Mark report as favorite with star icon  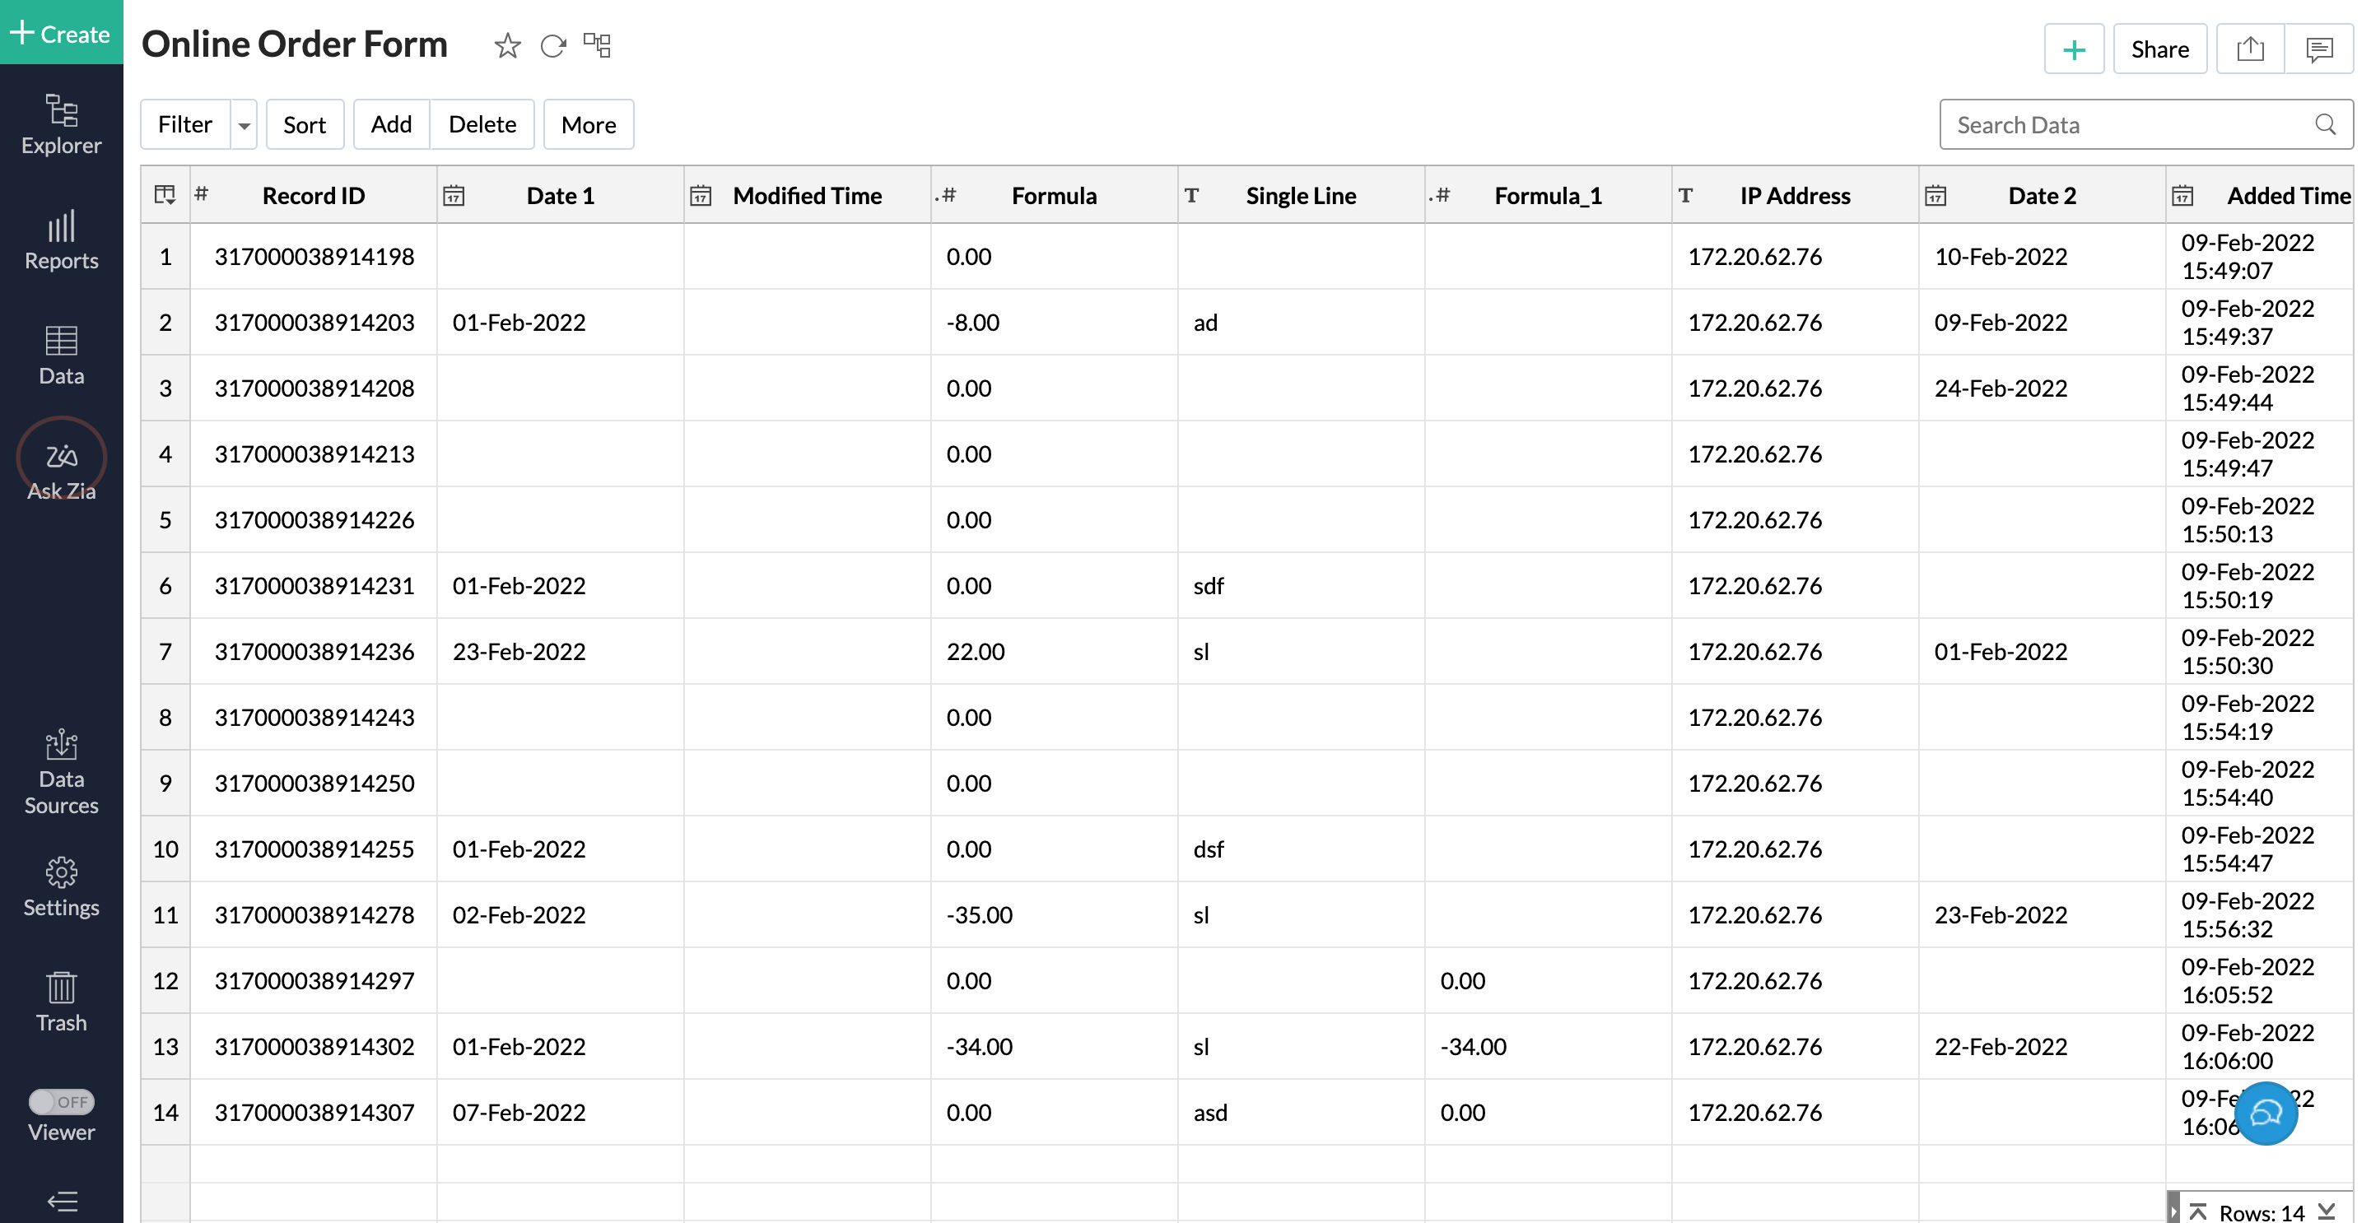click(507, 45)
